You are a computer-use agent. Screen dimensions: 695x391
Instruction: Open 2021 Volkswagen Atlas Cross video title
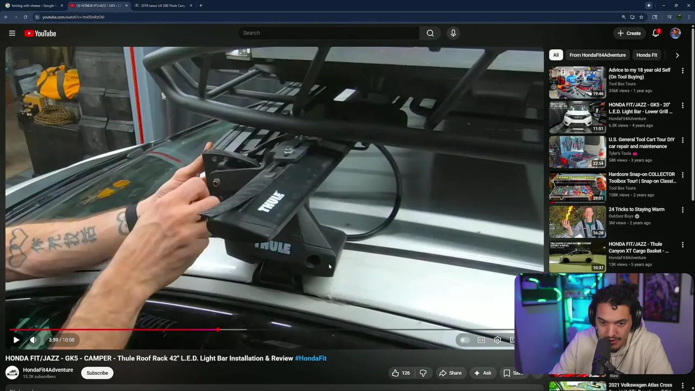pos(640,385)
